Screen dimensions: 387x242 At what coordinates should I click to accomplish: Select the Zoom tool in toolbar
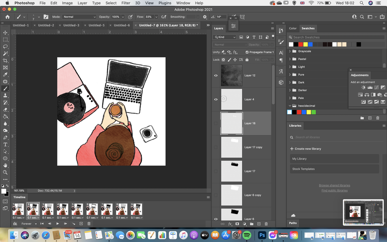(x=5, y=172)
